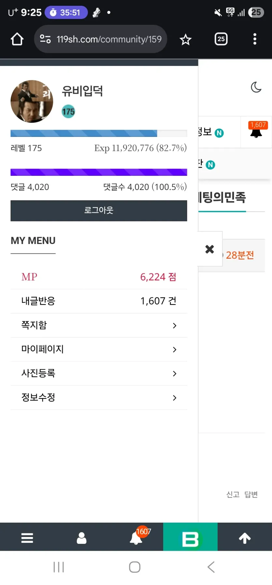The height and width of the screenshot is (585, 272).
Task: Tap the browser home icon
Action: tap(17, 39)
